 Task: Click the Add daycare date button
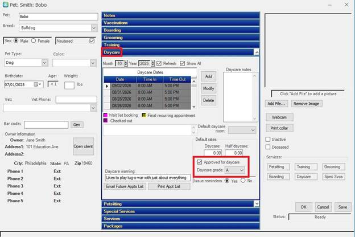click(x=209, y=76)
